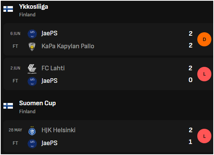Click the FC Lahti club logo
This screenshot has width=214, height=155.
(32, 69)
